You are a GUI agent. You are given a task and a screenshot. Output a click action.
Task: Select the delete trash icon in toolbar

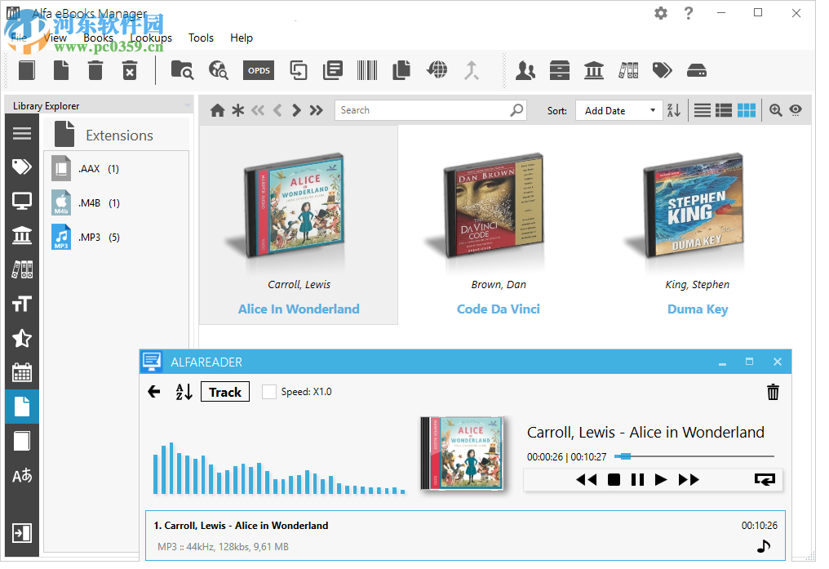95,70
